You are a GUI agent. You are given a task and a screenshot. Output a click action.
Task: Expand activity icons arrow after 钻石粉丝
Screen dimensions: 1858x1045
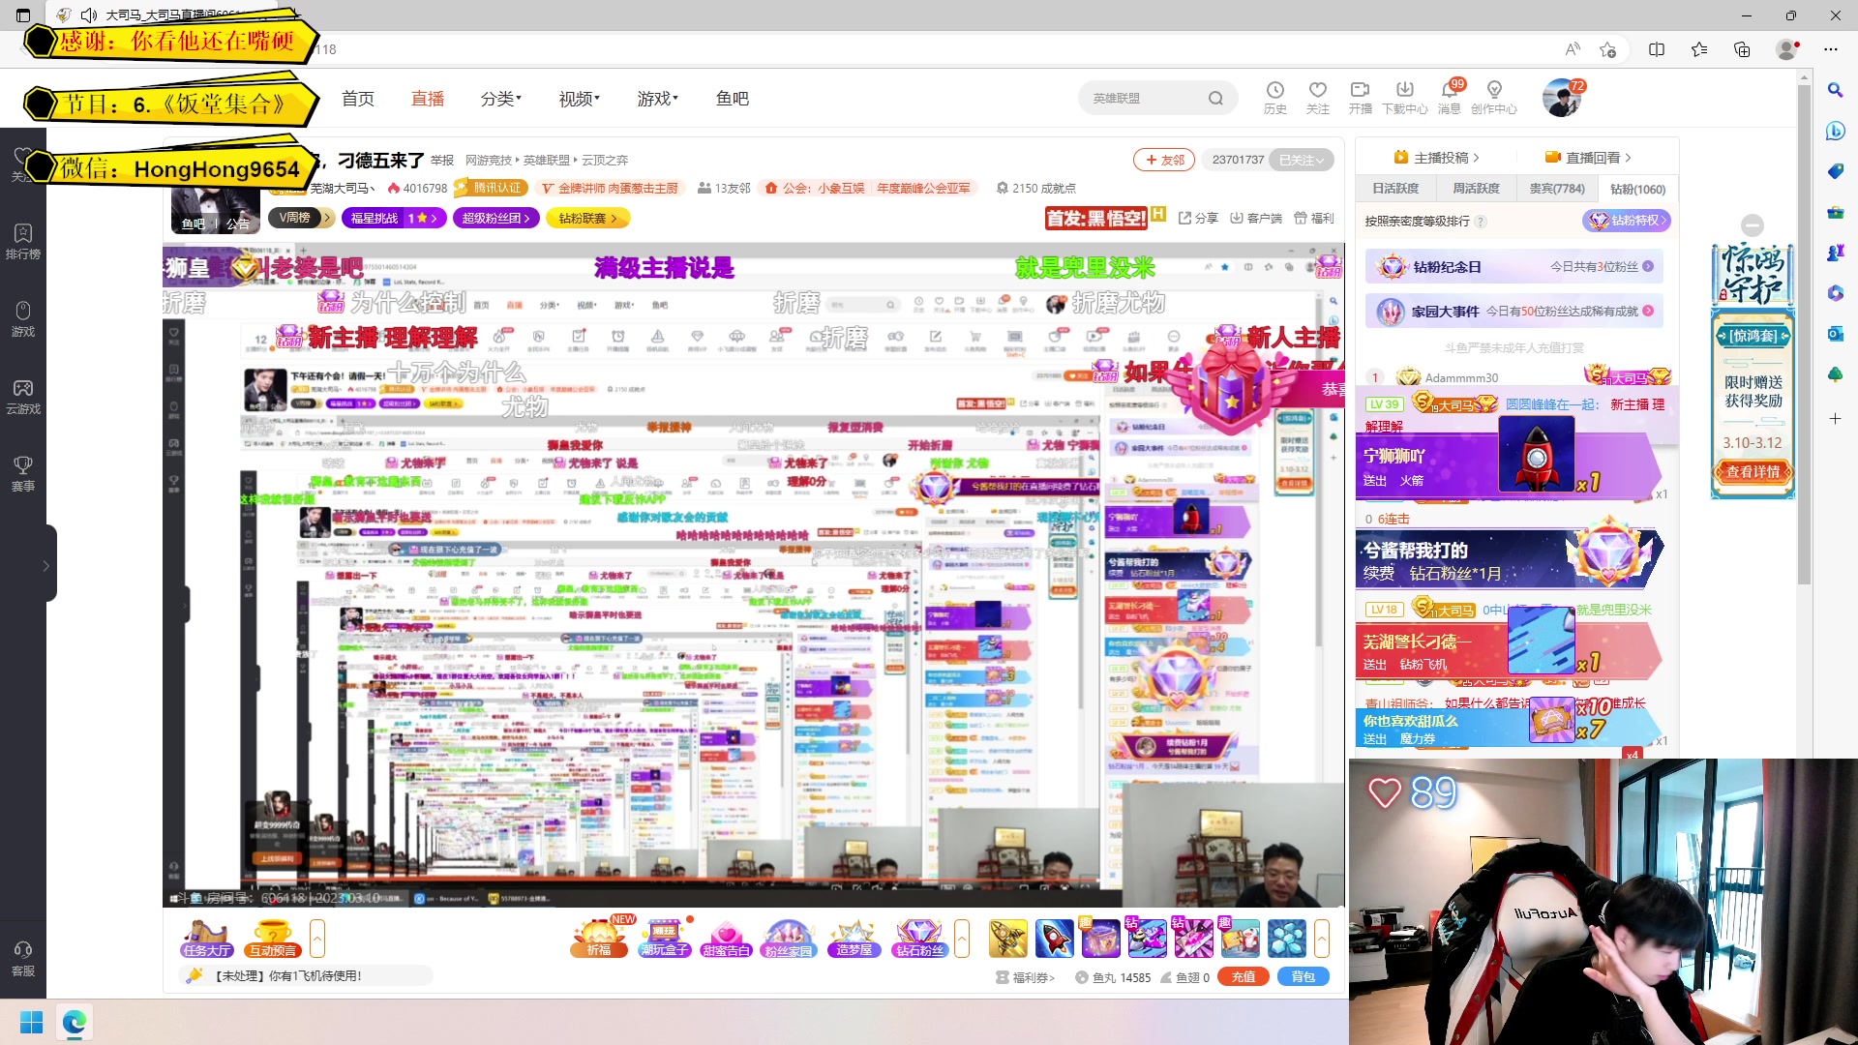[x=962, y=939]
